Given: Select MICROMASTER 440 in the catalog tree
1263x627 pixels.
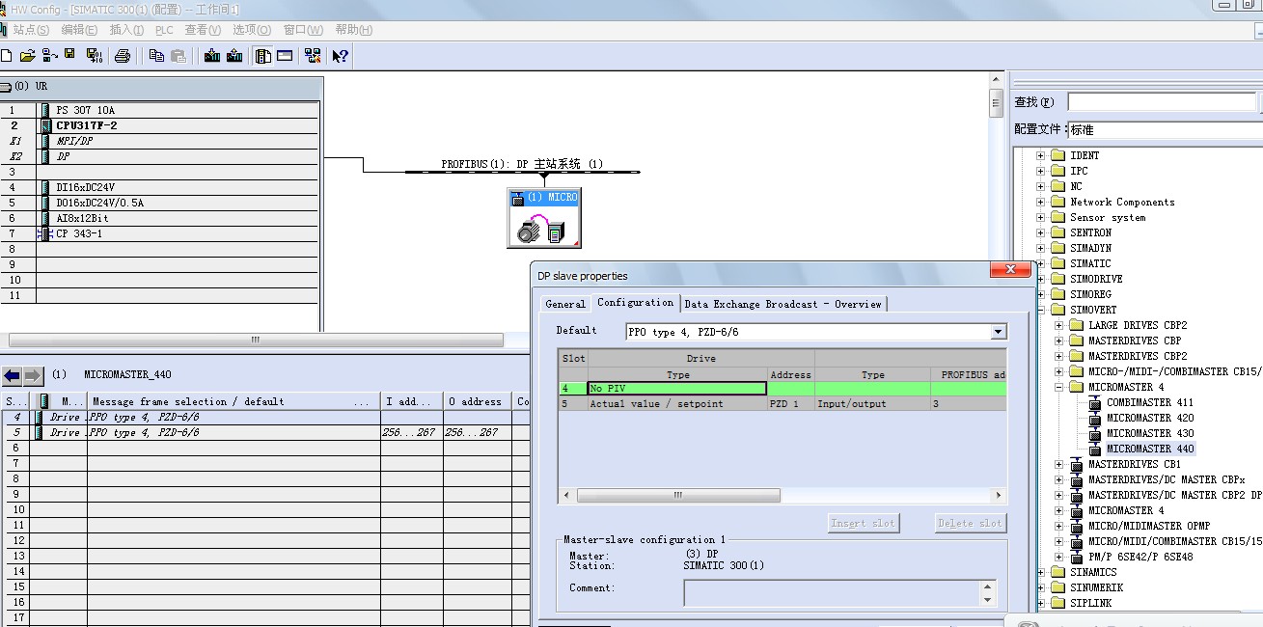Looking at the screenshot, I should 1150,449.
